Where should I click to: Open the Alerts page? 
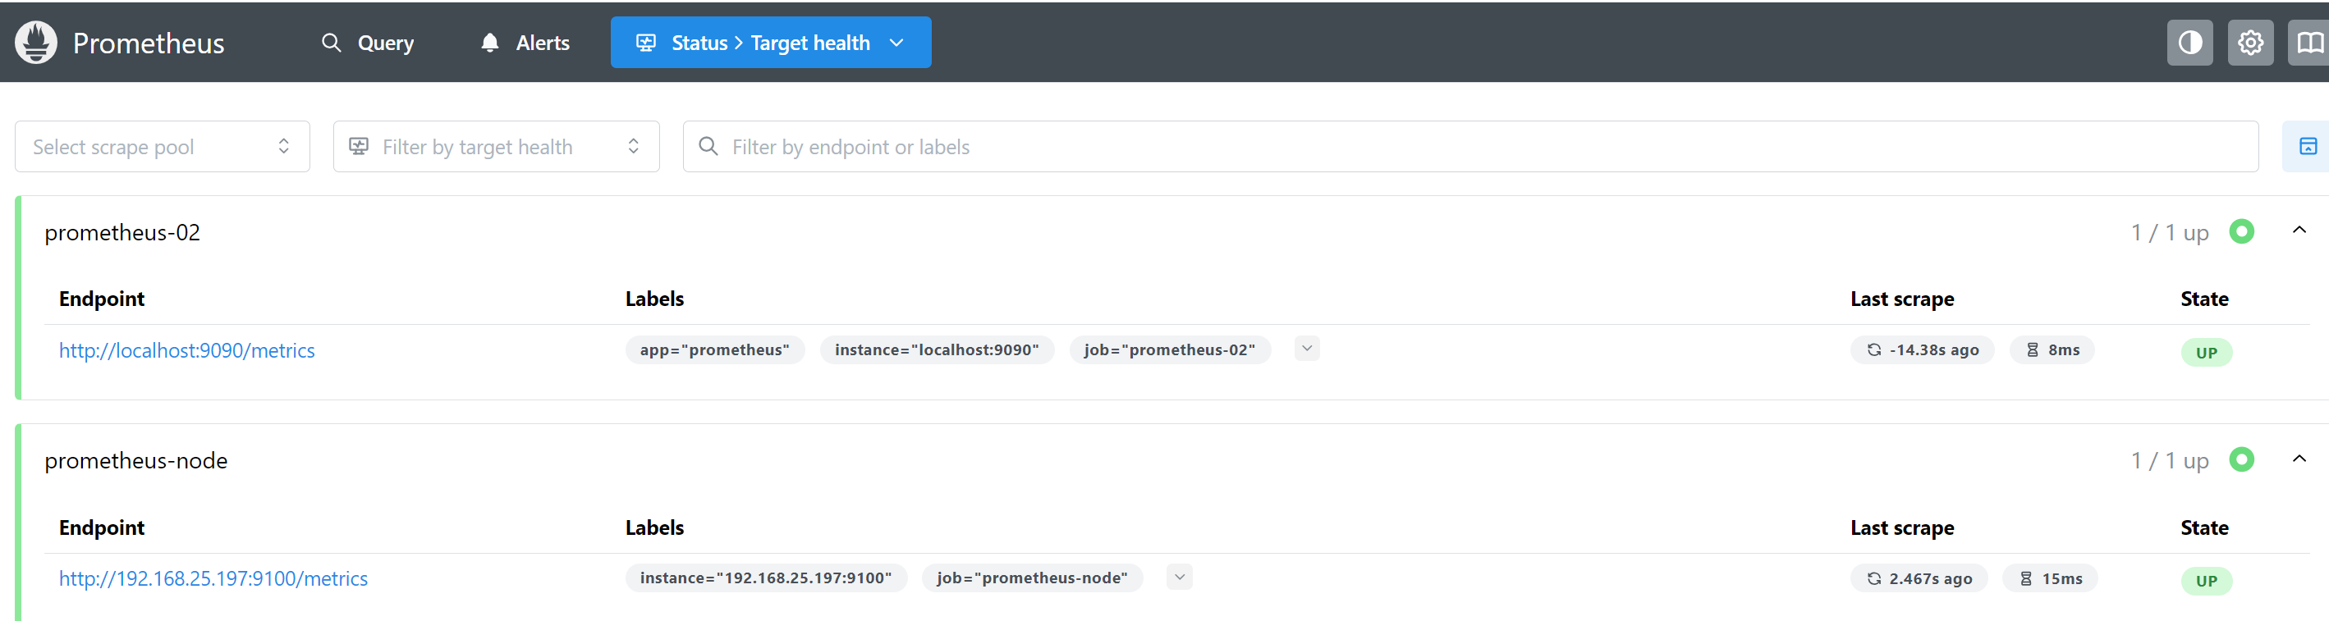tap(525, 43)
